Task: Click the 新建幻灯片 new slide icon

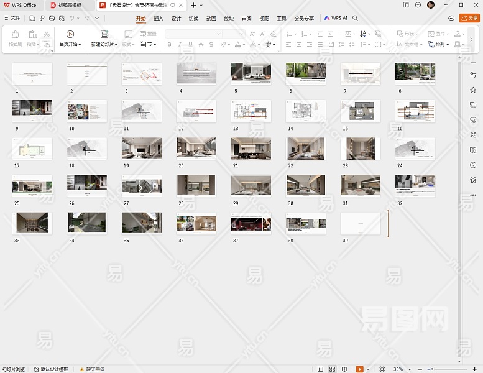Action: click(104, 34)
